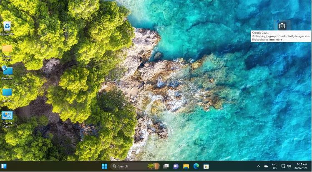Toggle the checkbox on the Spotlight camera icon

[x=278, y=22]
